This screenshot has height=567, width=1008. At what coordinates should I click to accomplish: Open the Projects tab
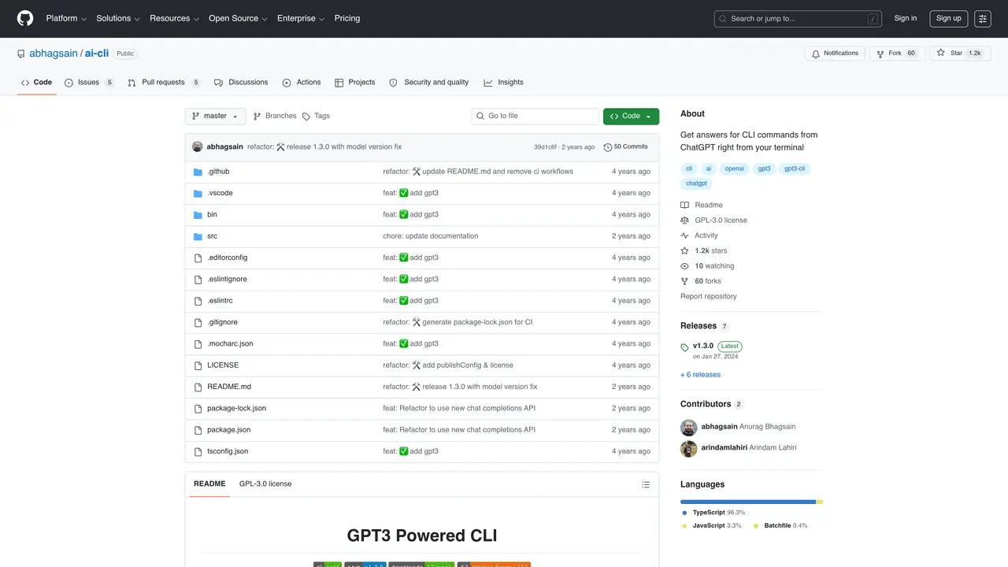(354, 83)
